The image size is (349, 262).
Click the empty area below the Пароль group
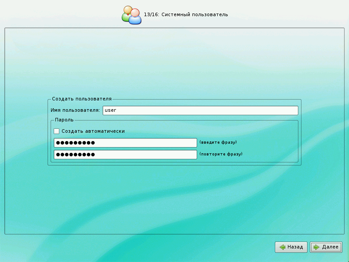(174, 196)
